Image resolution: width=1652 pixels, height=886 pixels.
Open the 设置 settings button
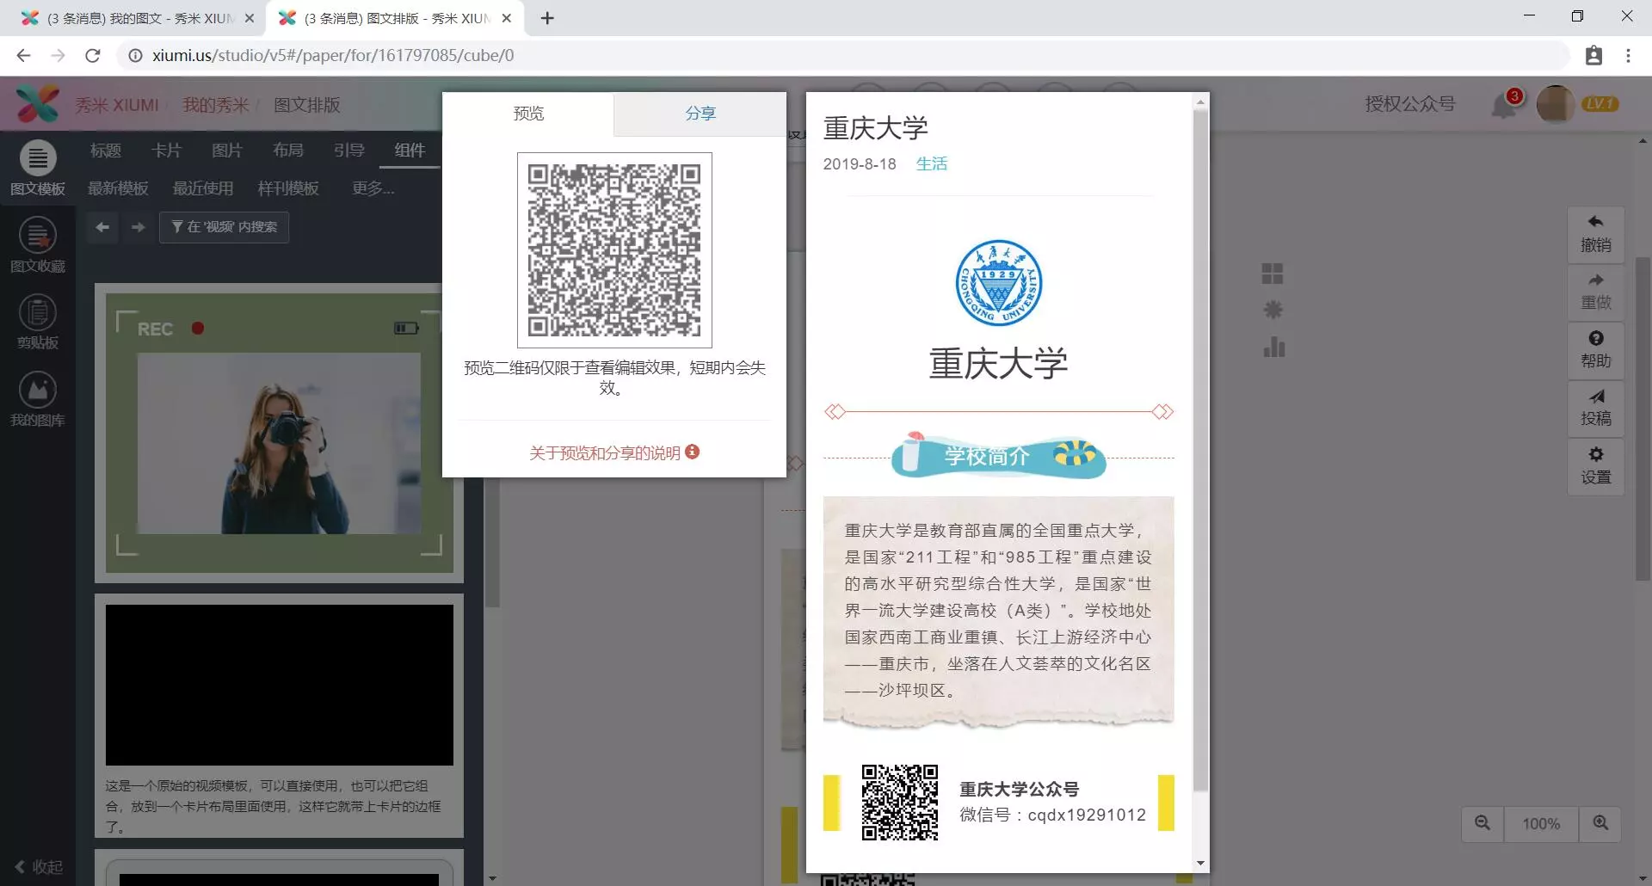pos(1595,466)
